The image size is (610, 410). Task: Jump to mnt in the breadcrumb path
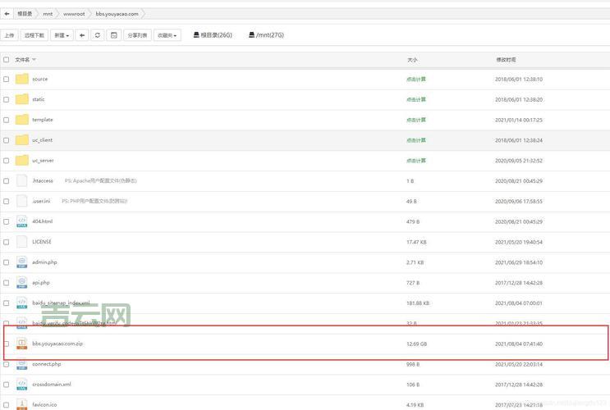pos(48,13)
